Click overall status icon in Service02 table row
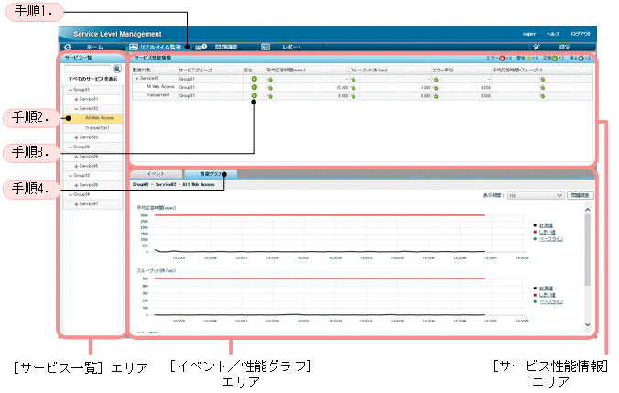This screenshot has width=619, height=393. tap(254, 79)
